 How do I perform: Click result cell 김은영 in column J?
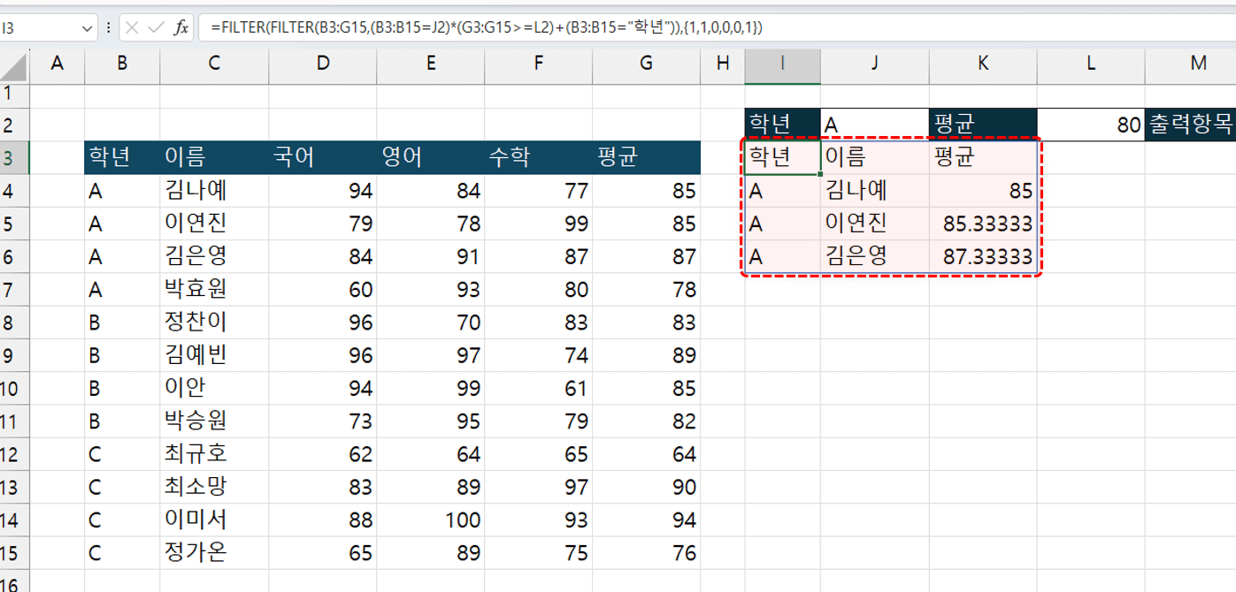(874, 257)
